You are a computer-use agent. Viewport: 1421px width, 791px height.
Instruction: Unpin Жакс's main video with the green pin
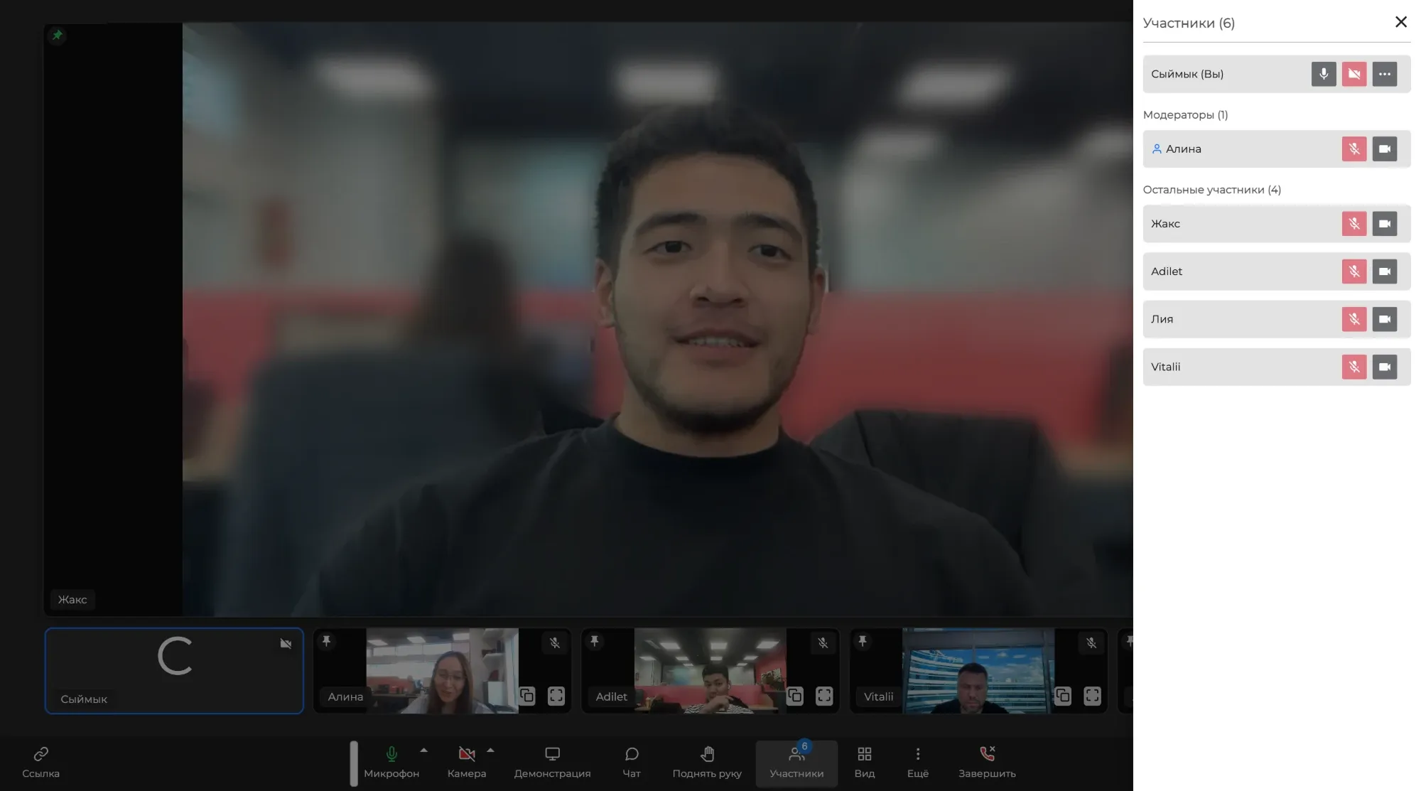pyautogui.click(x=58, y=35)
